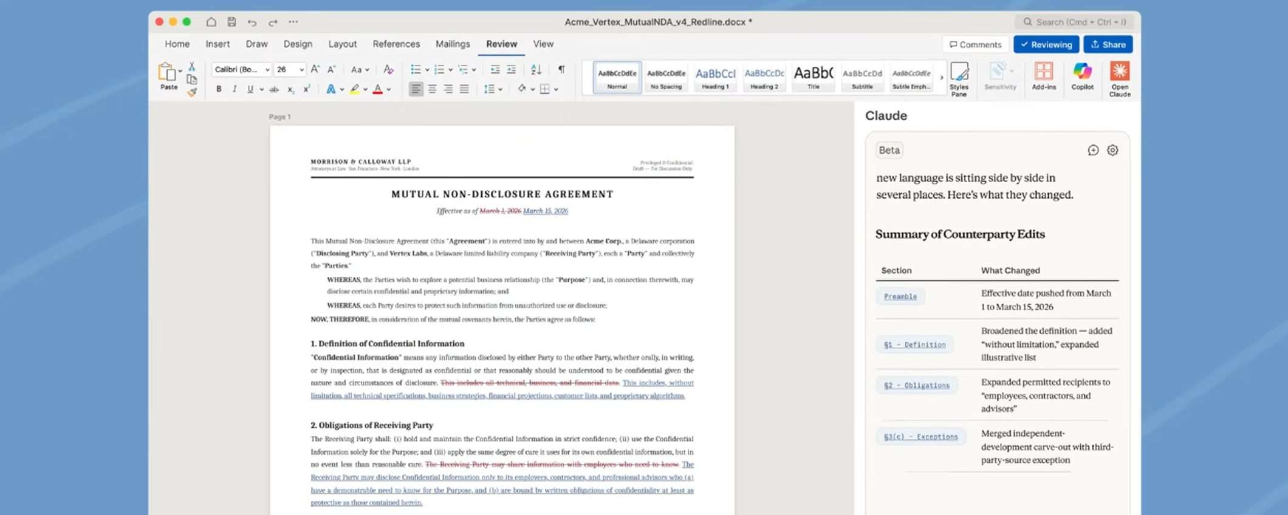The width and height of the screenshot is (1288, 515).
Task: Switch to the References tab
Action: coord(396,44)
